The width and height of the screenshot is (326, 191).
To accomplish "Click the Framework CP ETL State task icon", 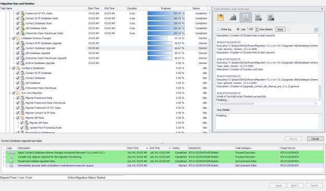I will click(22, 14).
